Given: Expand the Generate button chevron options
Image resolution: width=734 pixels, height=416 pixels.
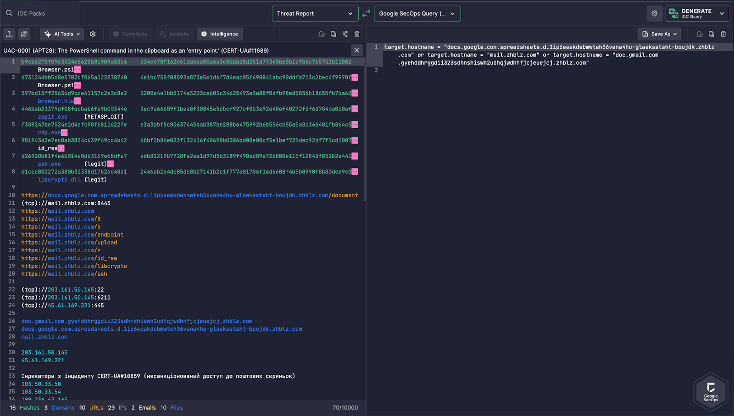Looking at the screenshot, I should 722,14.
